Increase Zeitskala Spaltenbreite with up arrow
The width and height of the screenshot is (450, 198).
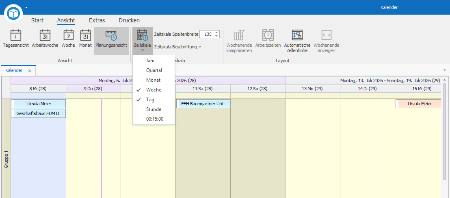point(217,33)
